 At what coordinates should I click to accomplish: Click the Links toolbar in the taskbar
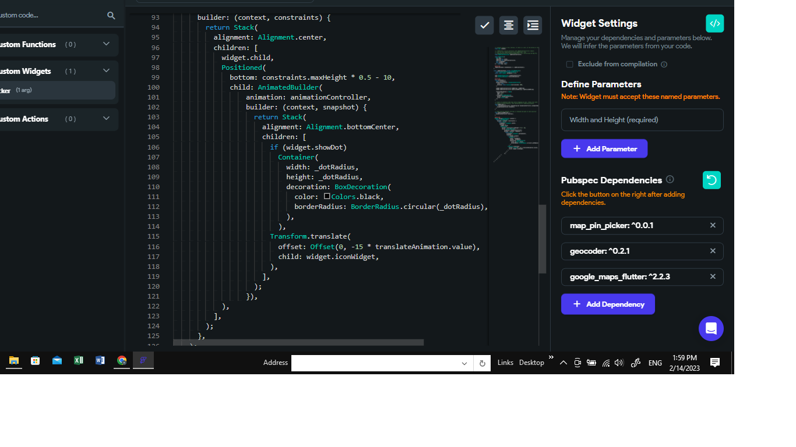click(505, 362)
